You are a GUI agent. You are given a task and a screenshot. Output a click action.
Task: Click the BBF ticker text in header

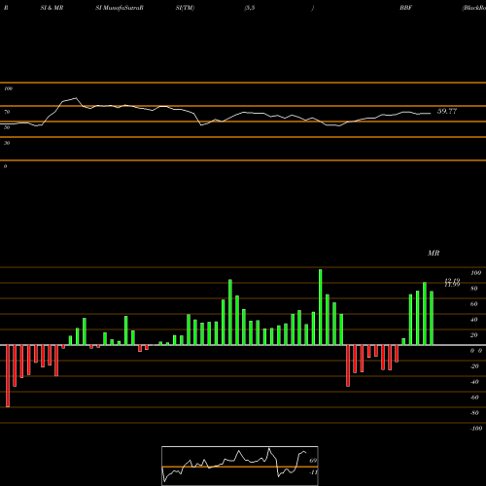tap(405, 8)
